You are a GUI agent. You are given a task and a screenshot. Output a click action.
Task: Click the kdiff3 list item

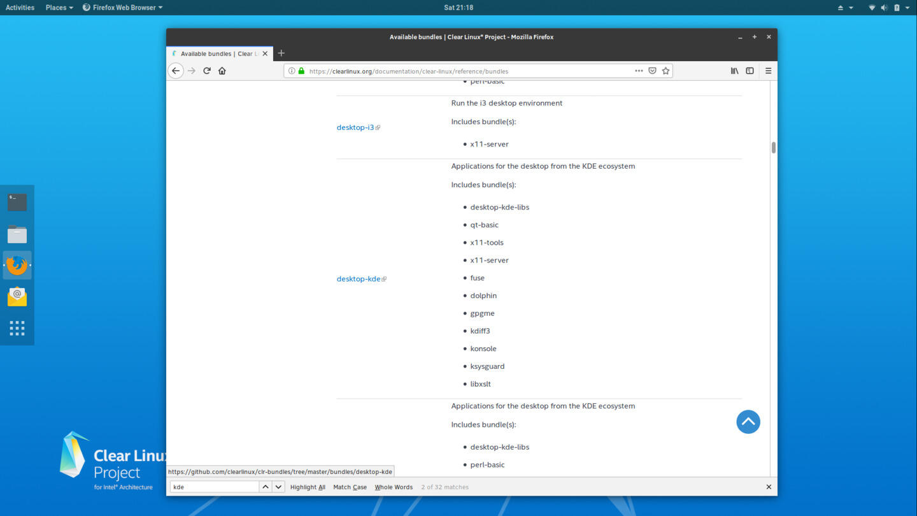[480, 331]
